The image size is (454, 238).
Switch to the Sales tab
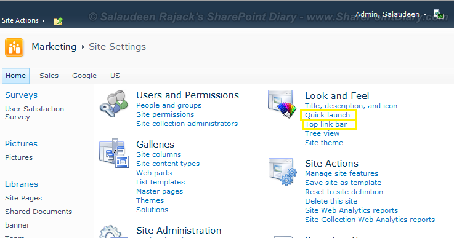click(x=49, y=76)
